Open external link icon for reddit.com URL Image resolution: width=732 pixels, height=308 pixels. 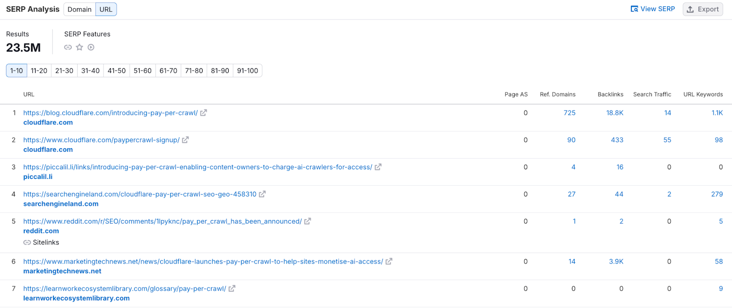tap(307, 221)
